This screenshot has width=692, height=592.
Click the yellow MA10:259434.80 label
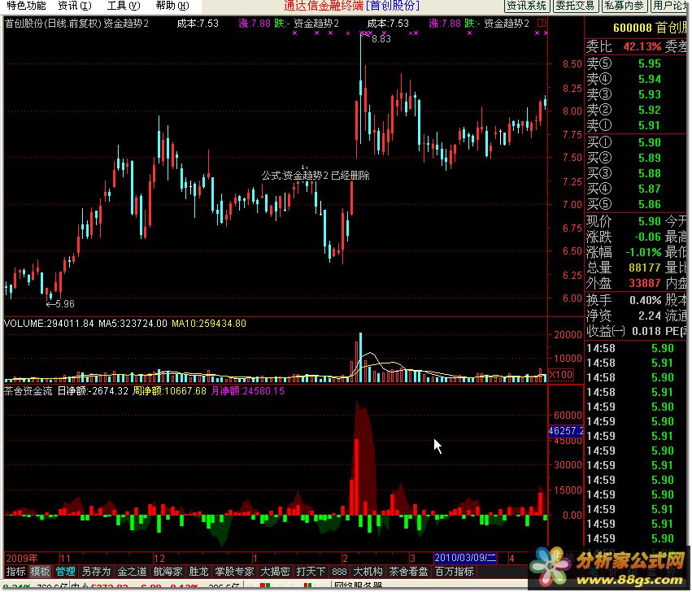click(209, 323)
